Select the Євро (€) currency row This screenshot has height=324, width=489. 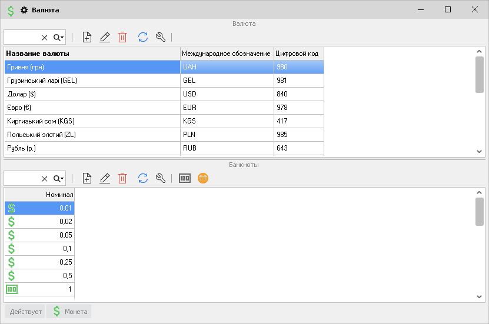coord(92,108)
